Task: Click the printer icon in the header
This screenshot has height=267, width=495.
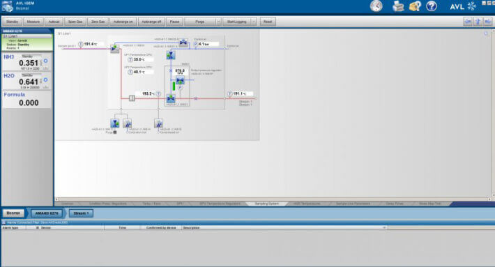Action: tap(398, 6)
